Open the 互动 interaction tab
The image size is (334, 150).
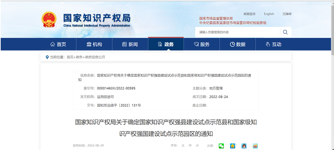tap(273, 44)
